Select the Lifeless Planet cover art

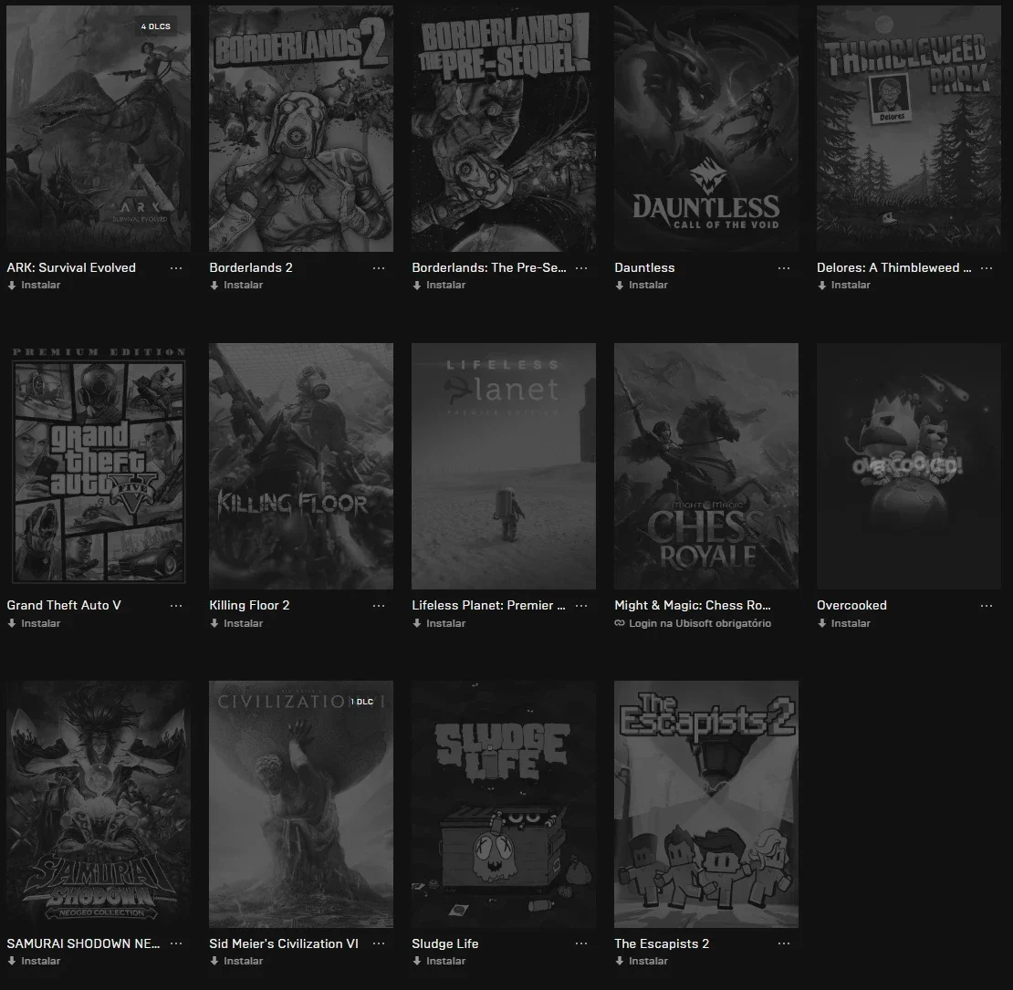click(x=503, y=466)
